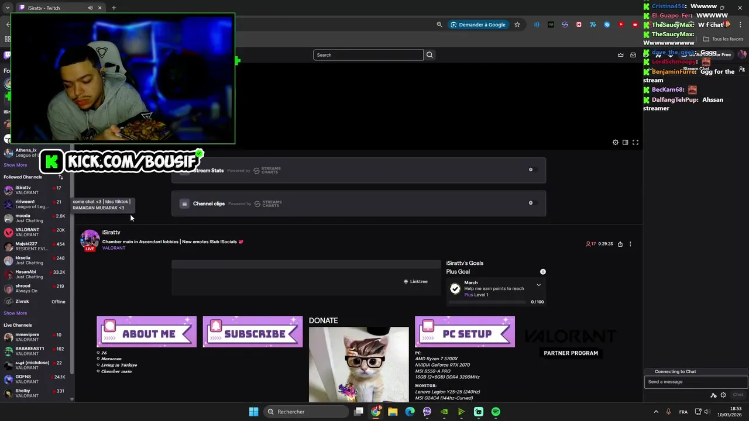Open player settings gear icon
The image size is (749, 421).
616,142
